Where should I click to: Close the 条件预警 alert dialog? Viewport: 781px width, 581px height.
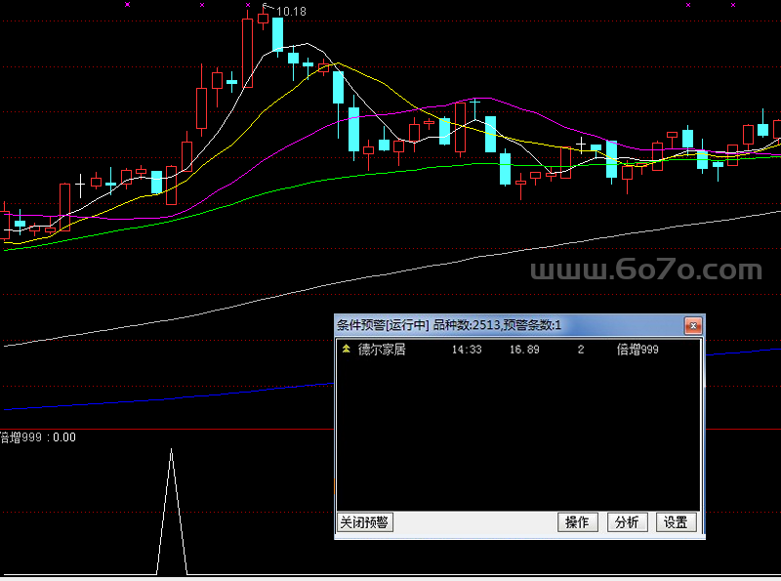tap(692, 325)
